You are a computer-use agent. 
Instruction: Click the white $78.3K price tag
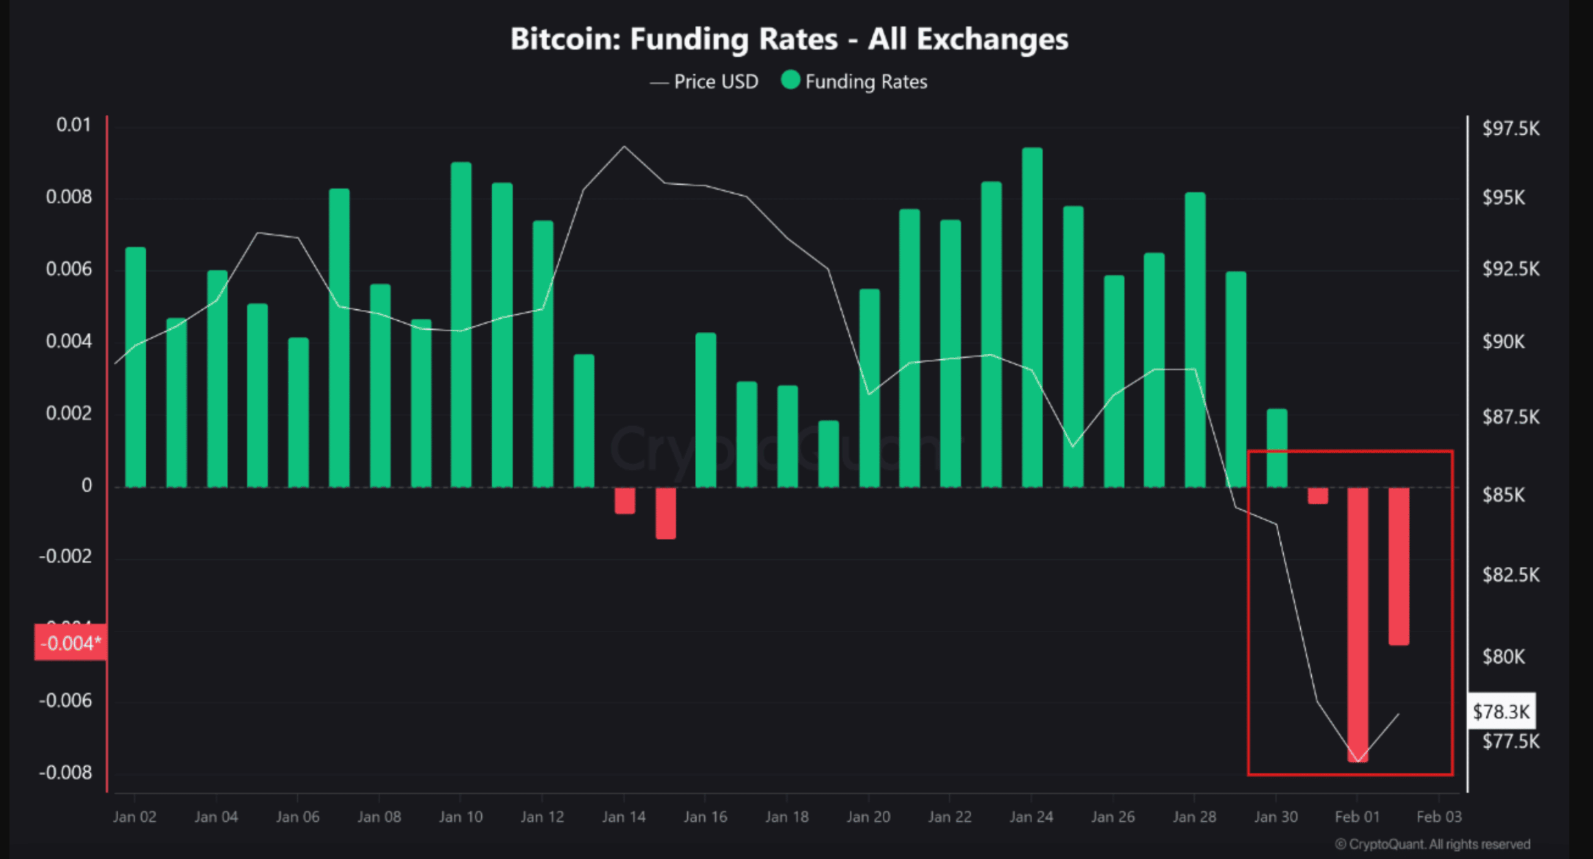point(1501,711)
